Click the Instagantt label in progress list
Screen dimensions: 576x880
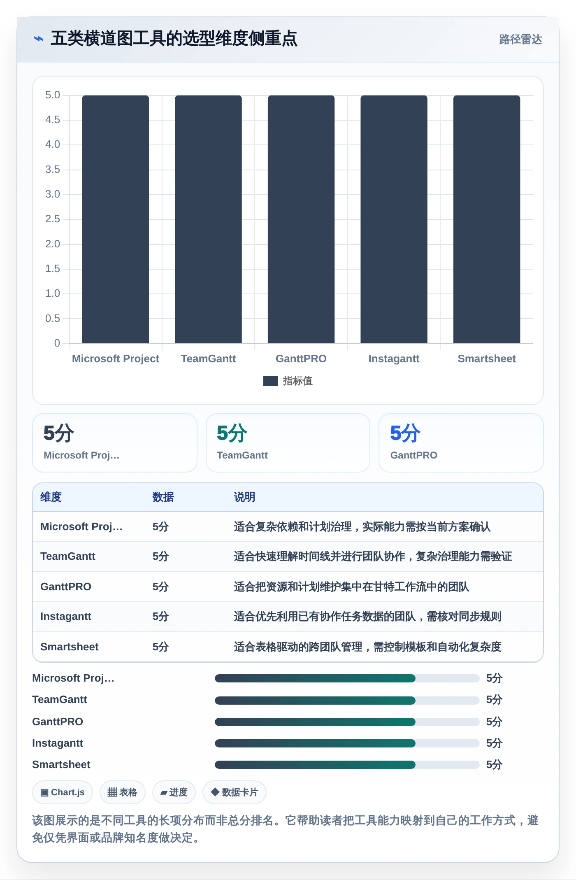[x=58, y=743]
